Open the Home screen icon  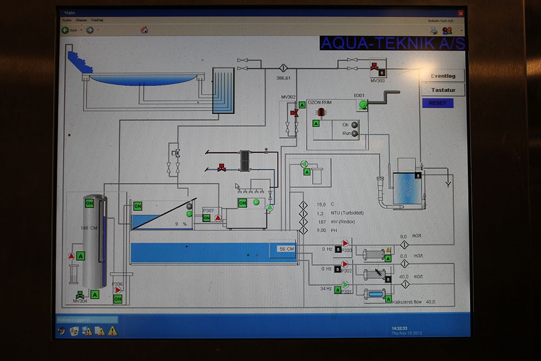click(144, 30)
